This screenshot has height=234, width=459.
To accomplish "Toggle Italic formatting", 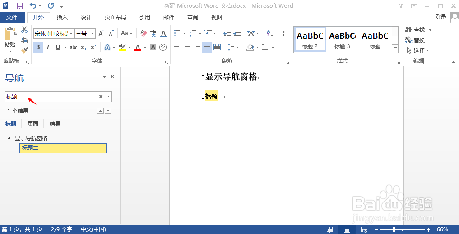I will click(48, 47).
